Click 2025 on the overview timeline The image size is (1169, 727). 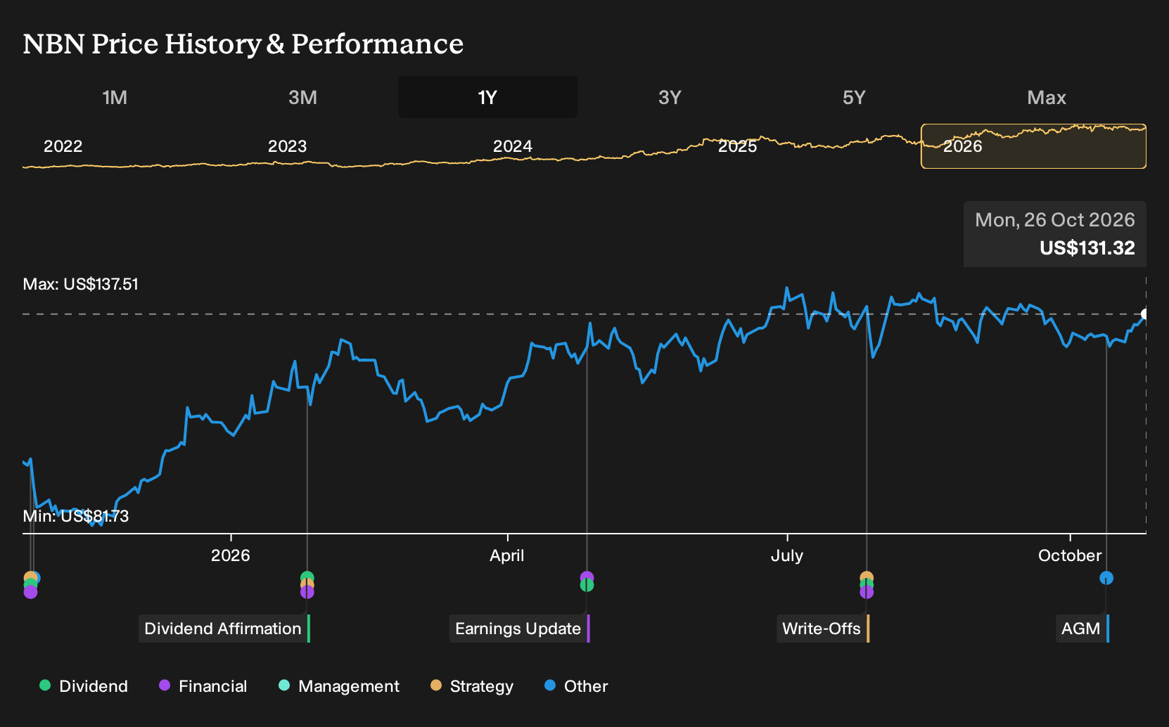click(x=737, y=146)
